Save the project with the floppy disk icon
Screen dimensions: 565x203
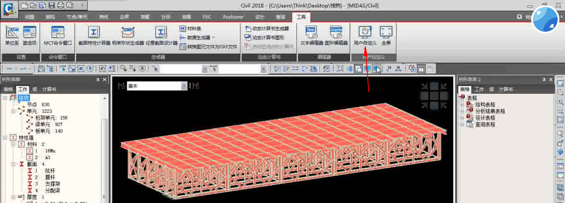click(x=52, y=5)
